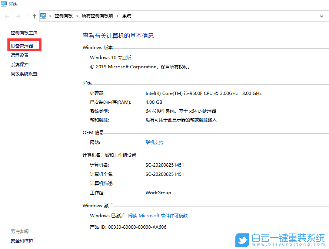Open 系统保护 settings
Screen dimensions: 329x249
pyautogui.click(x=20, y=64)
